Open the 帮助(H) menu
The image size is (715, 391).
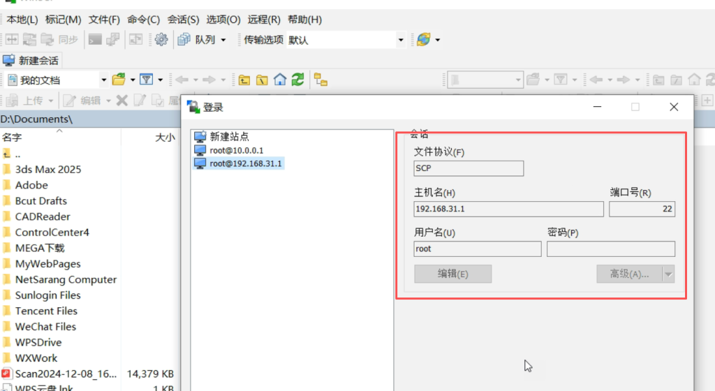(304, 20)
